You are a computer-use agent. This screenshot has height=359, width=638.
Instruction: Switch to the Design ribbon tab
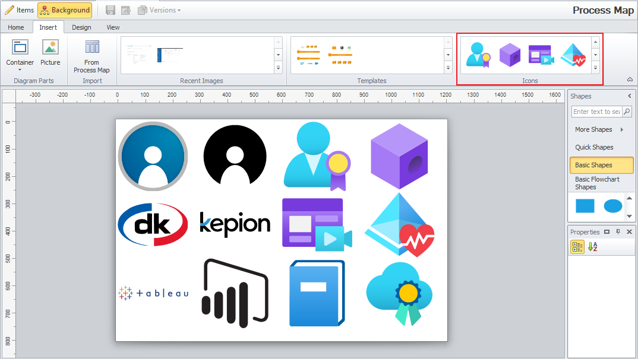click(81, 27)
